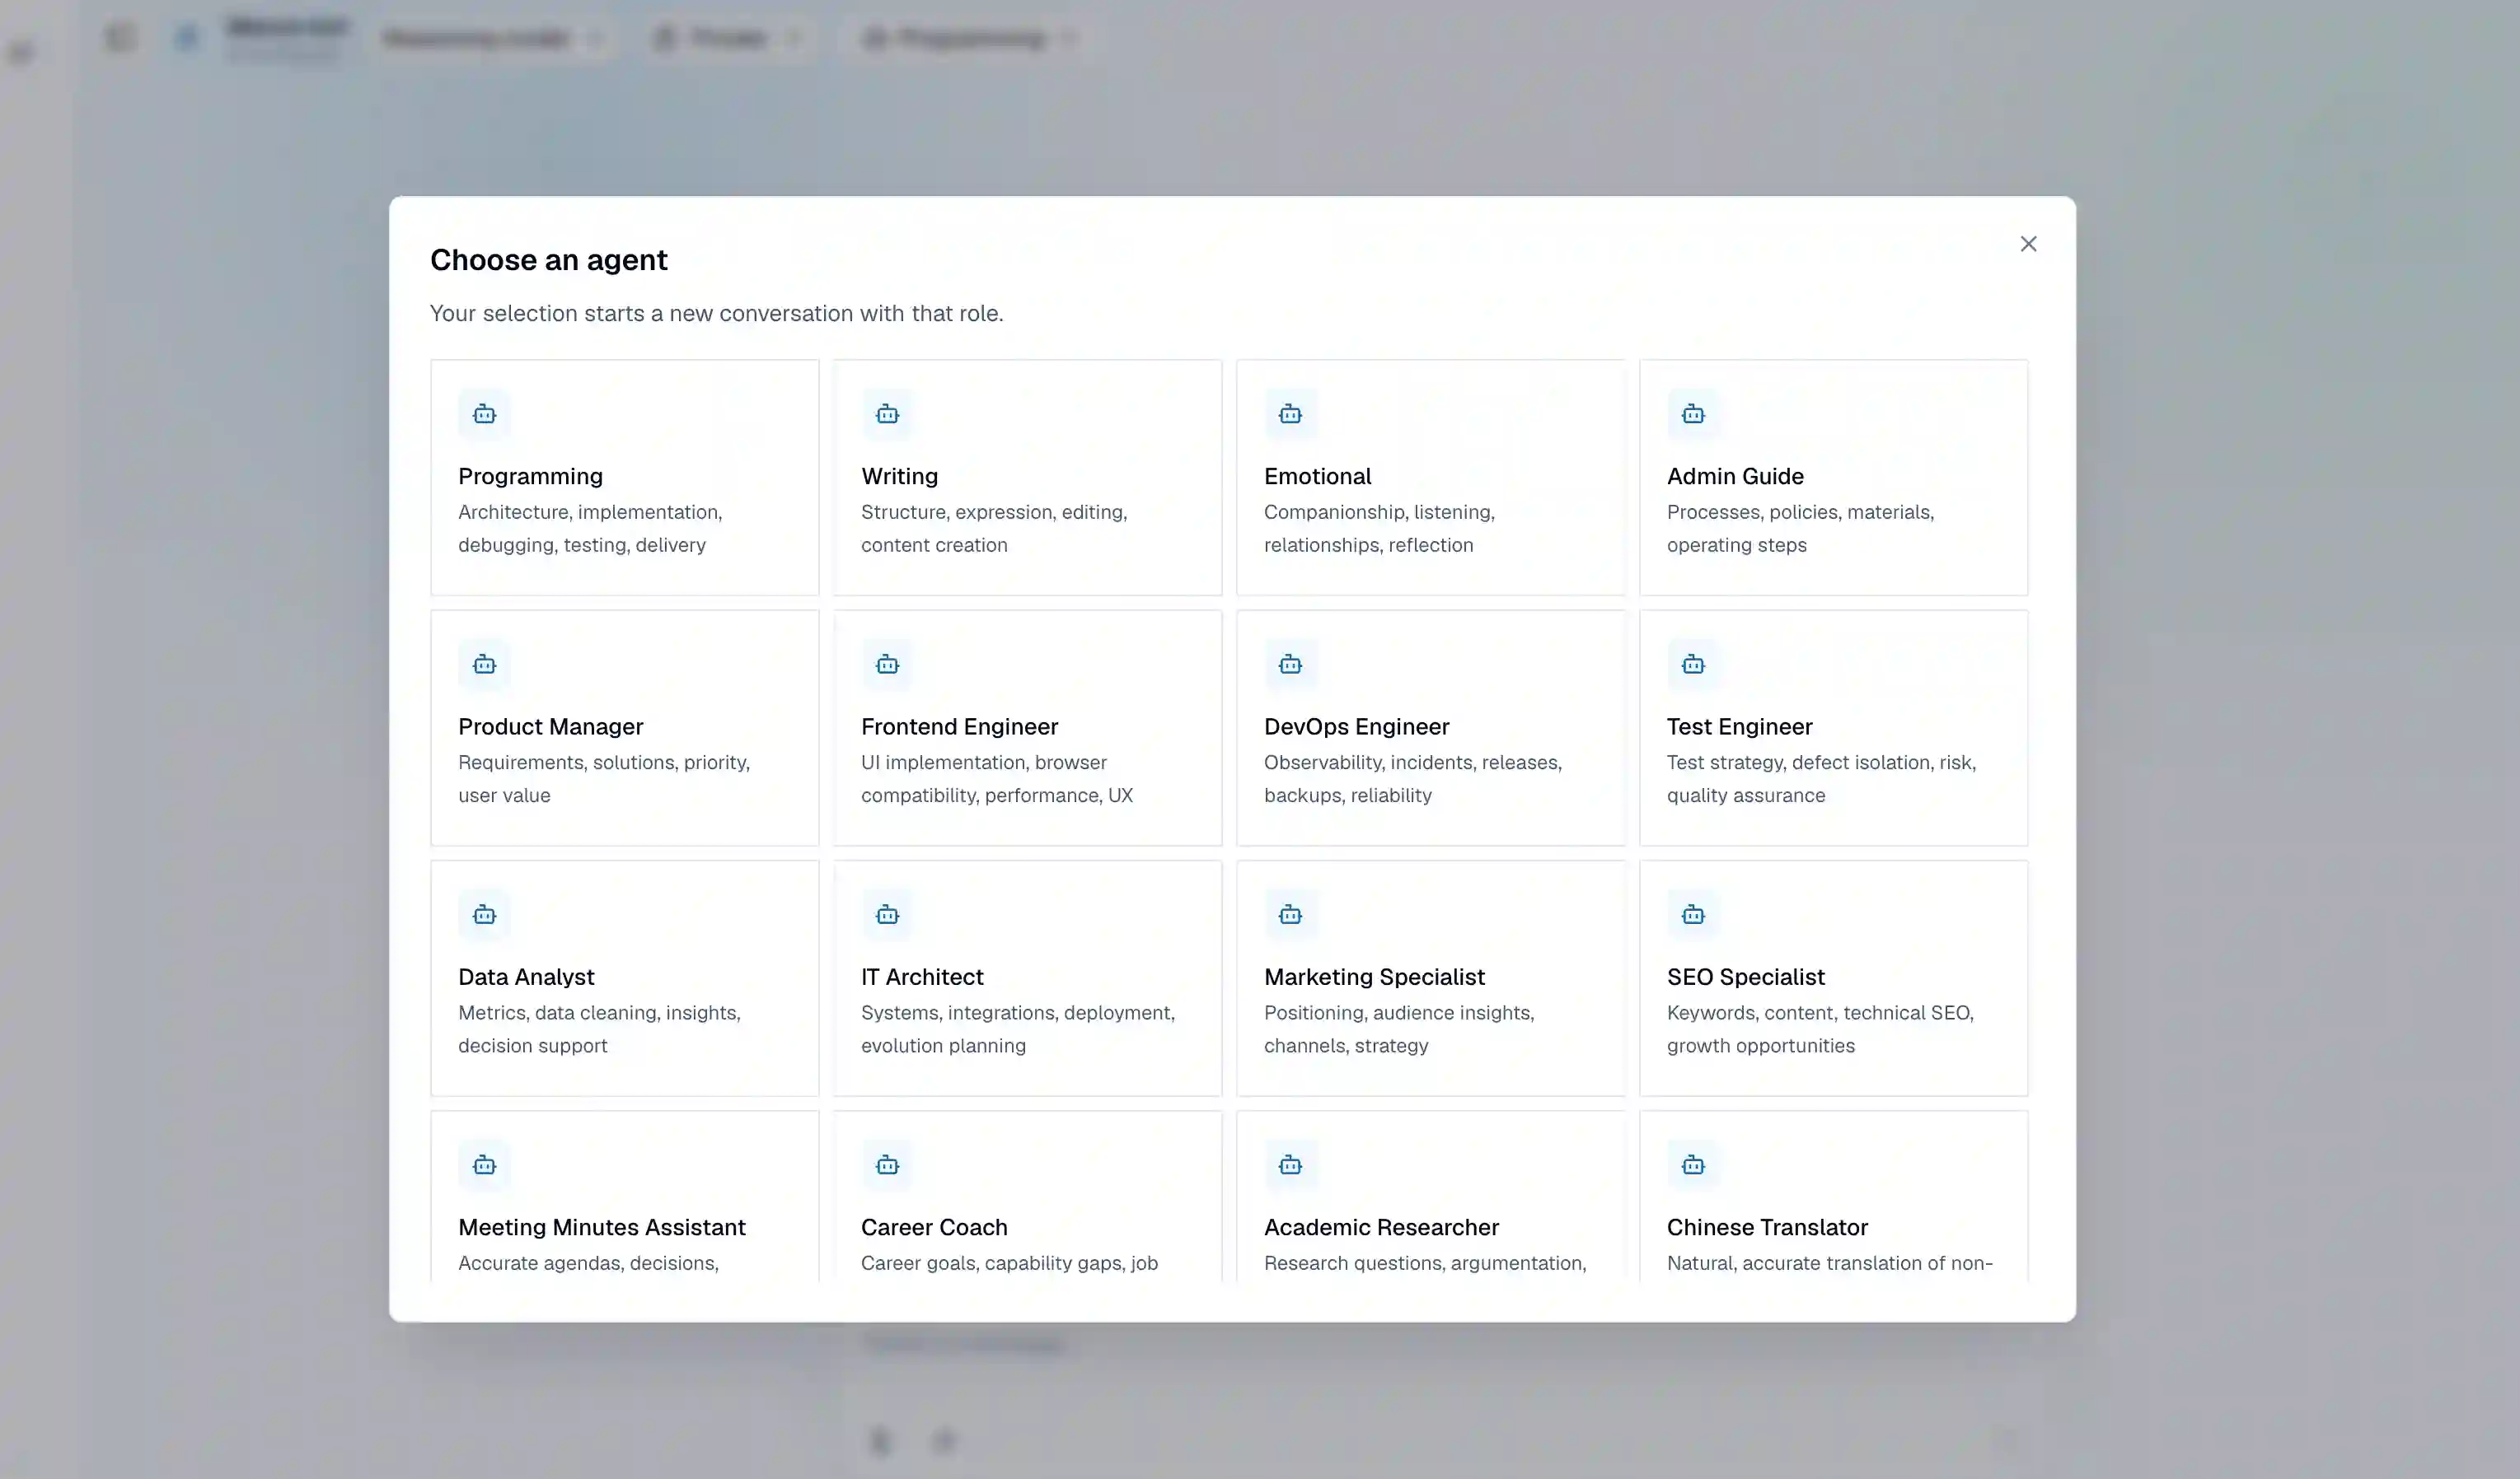Open the blurred Private dropdown in header
The image size is (2520, 1479).
click(727, 38)
